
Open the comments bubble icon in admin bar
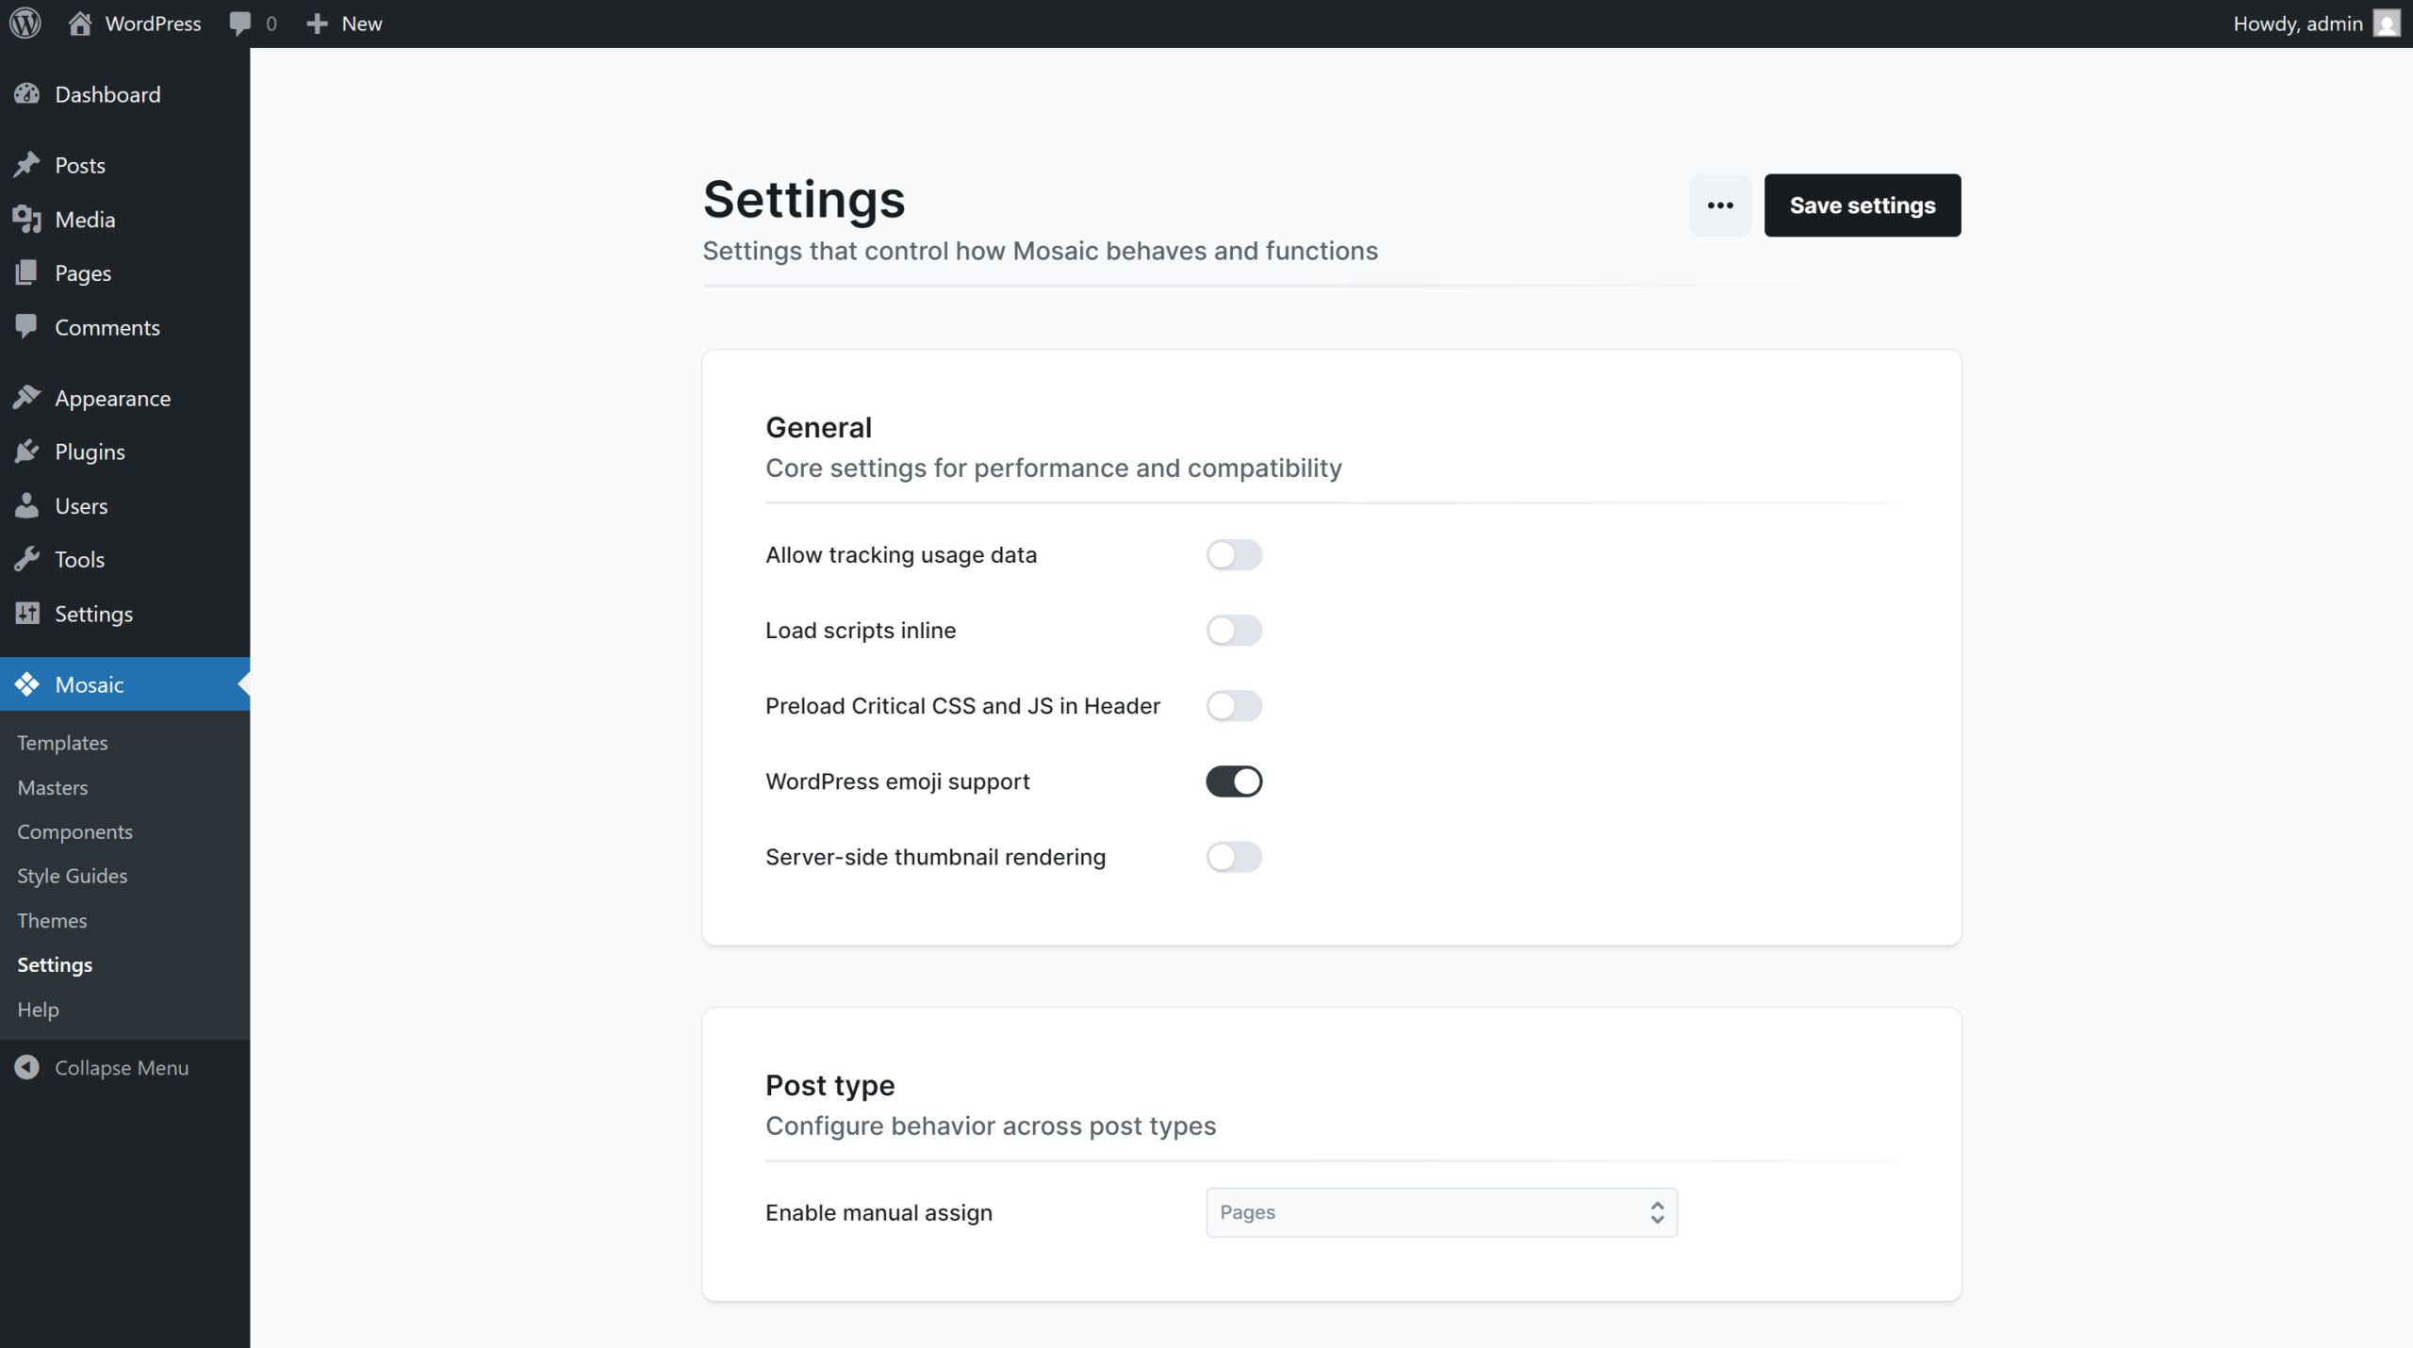tap(240, 24)
